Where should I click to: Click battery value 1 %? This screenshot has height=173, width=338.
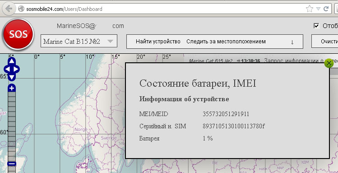tap(208, 138)
